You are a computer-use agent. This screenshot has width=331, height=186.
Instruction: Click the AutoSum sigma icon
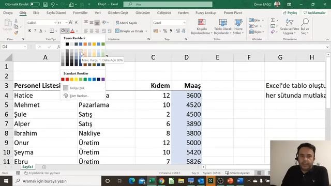tap(273, 20)
